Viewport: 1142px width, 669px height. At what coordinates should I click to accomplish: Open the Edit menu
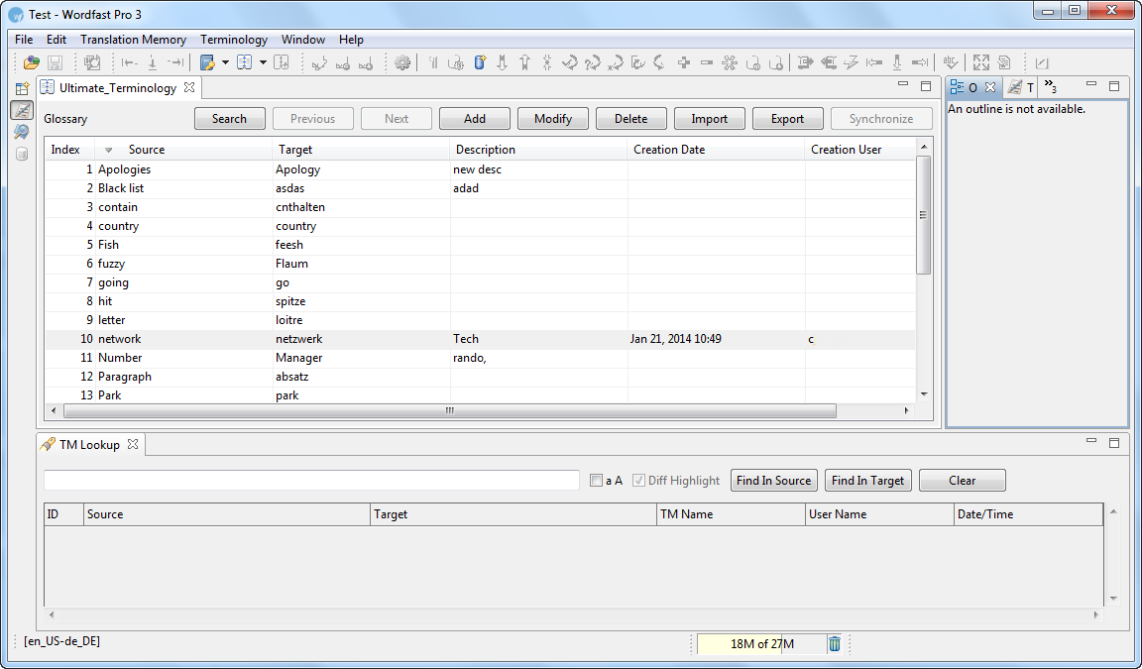pos(57,40)
